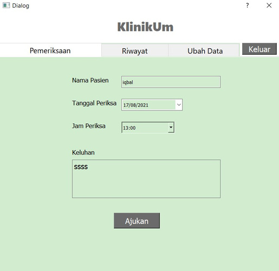
Task: Click the Dialog title text in the title bar
Action: click(x=21, y=5)
